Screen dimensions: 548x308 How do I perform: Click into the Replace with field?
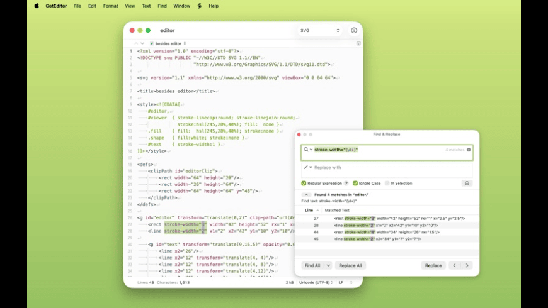[x=387, y=170]
